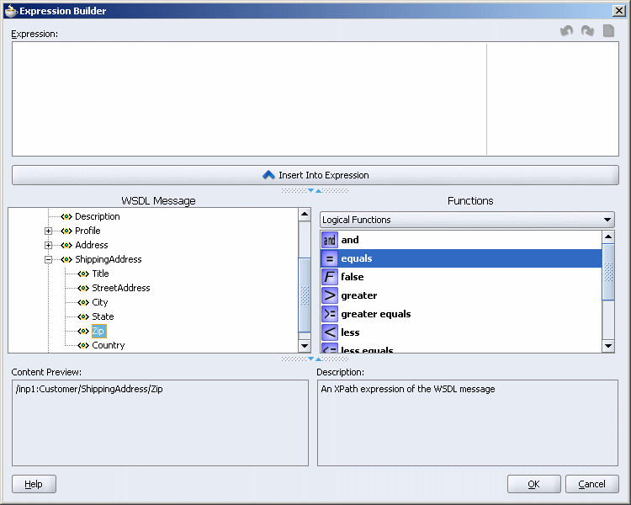Click the Description box XPath message text
The image size is (631, 505).
408,390
